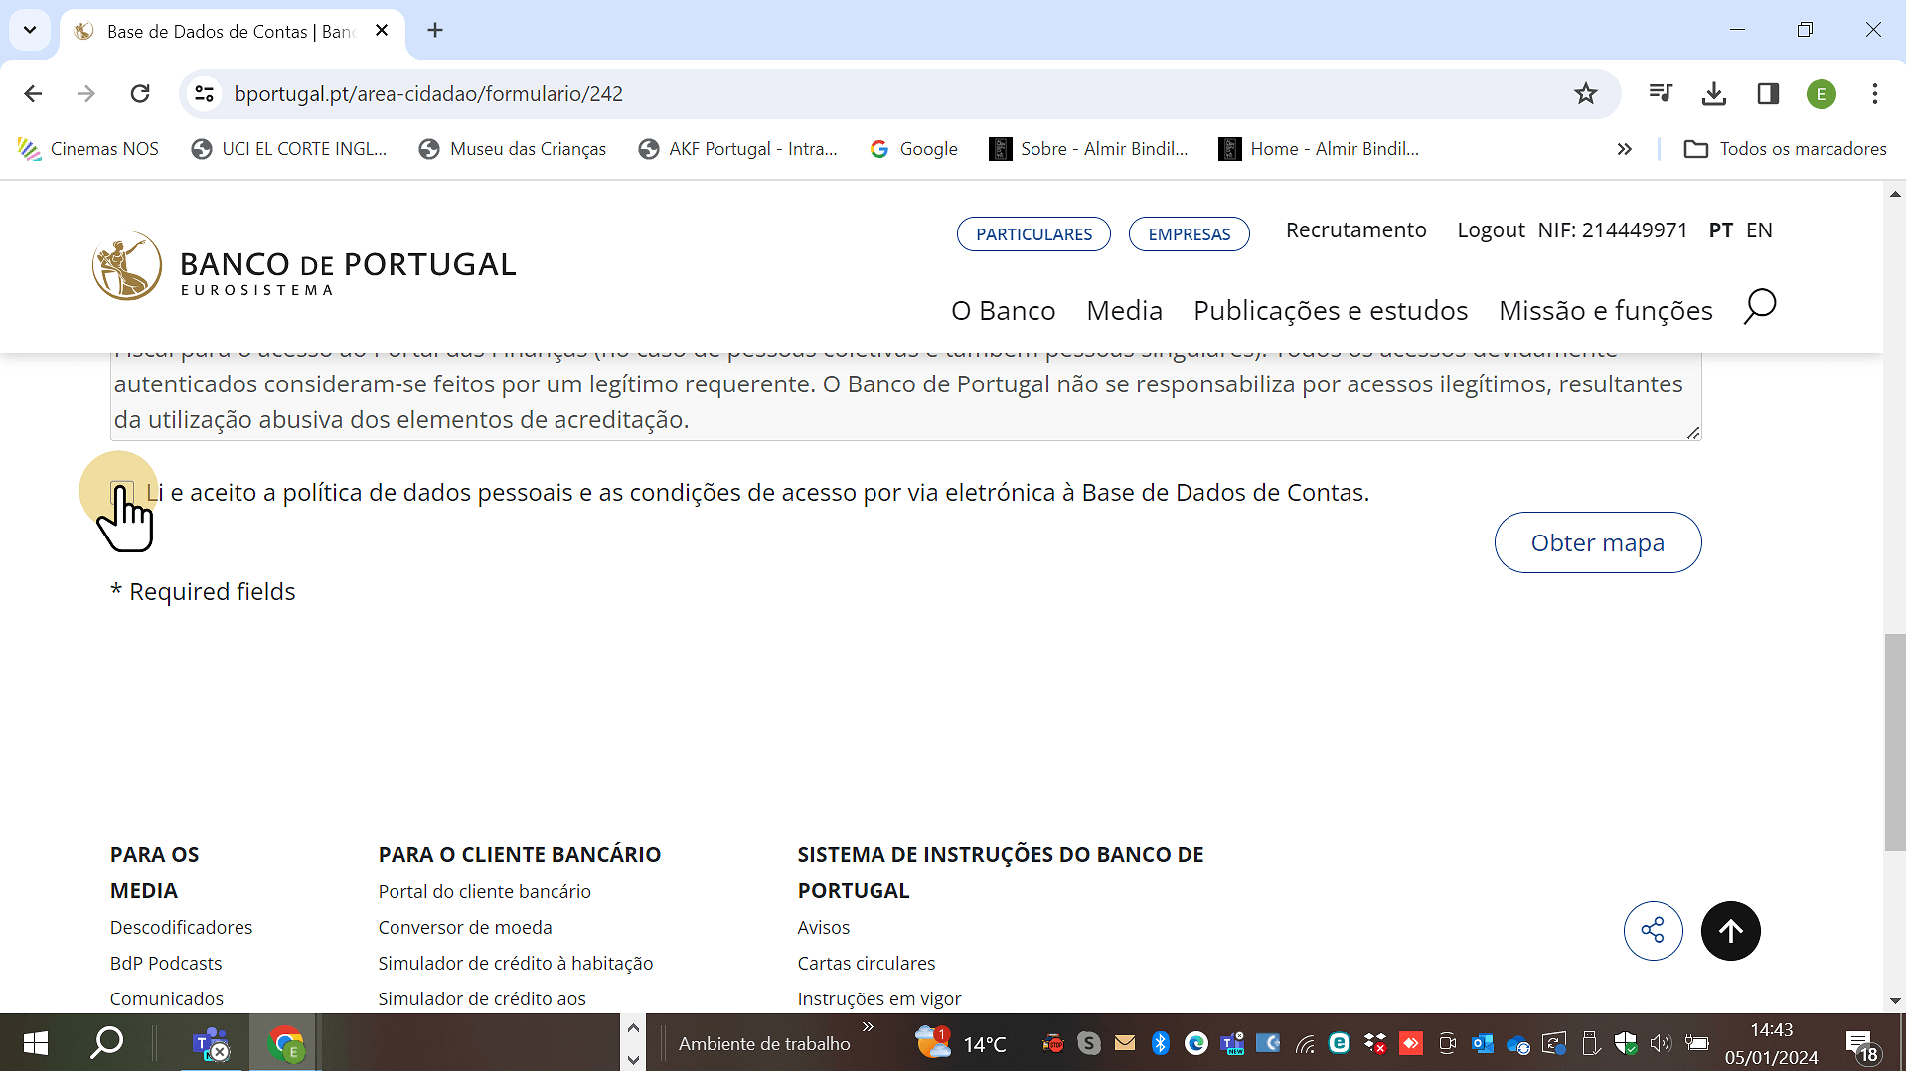
Task: Click the Logout link
Action: point(1491,229)
